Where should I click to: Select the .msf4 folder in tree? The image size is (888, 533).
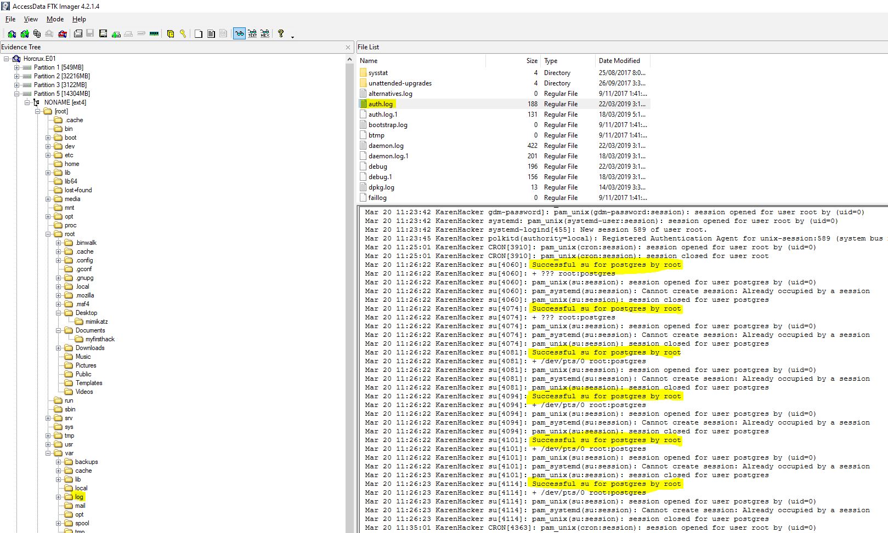click(82, 304)
